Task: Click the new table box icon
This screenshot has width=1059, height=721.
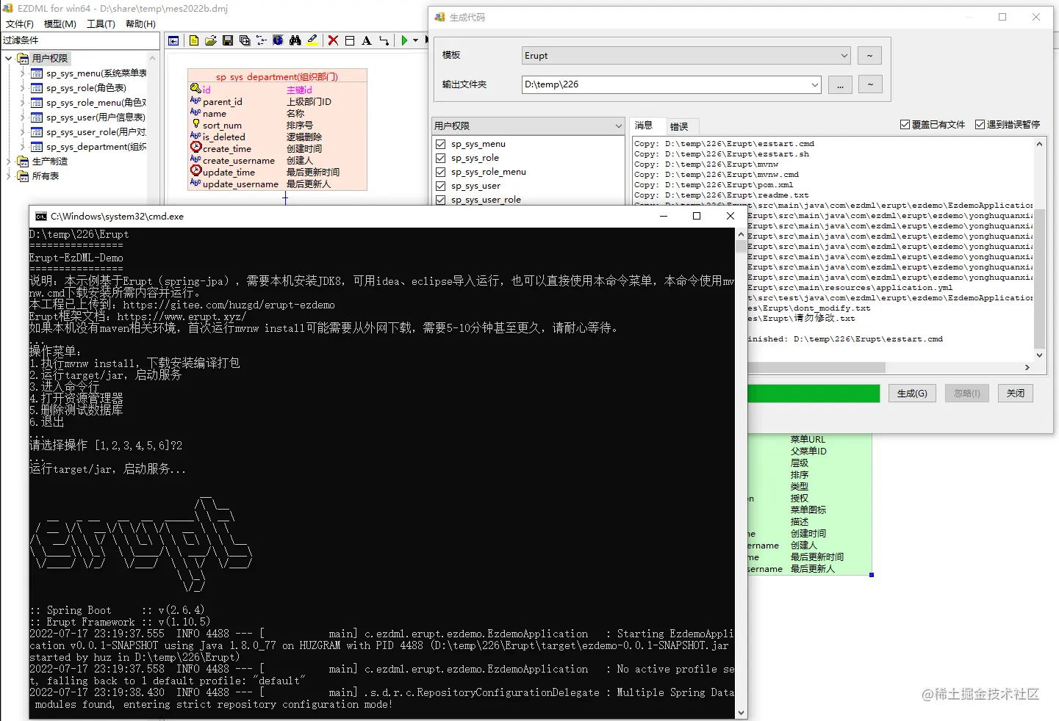Action: pos(350,40)
